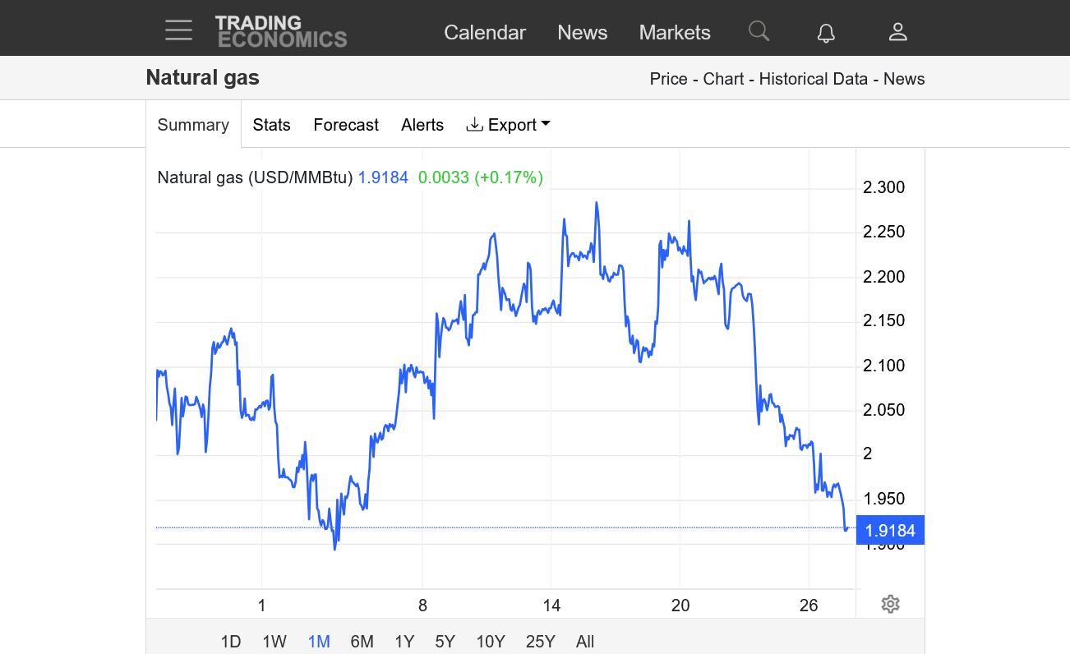The width and height of the screenshot is (1070, 654).
Task: Click the search magnifier icon
Action: tap(759, 31)
